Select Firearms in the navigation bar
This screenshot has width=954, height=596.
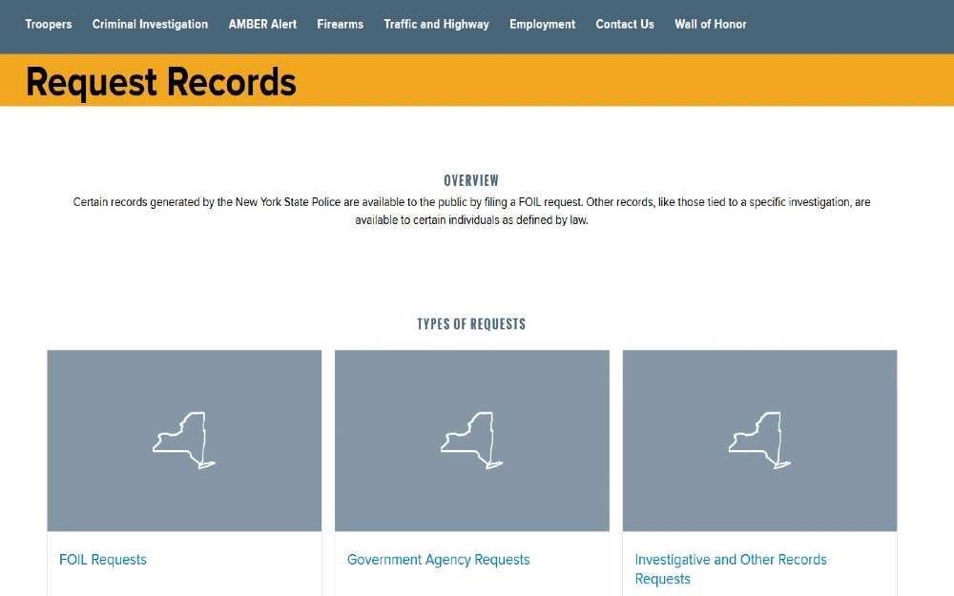[x=341, y=25]
